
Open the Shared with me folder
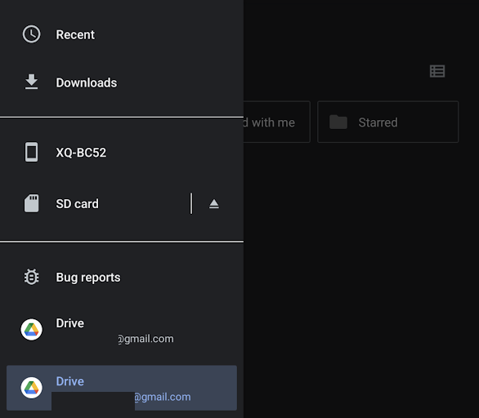[x=277, y=122]
